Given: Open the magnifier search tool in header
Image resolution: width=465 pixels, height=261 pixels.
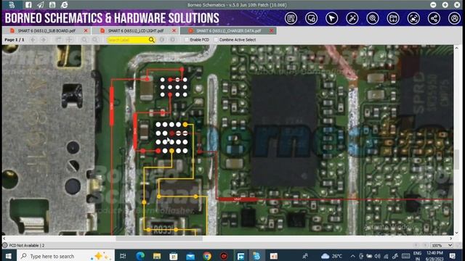Looking at the screenshot, I should (373, 18).
